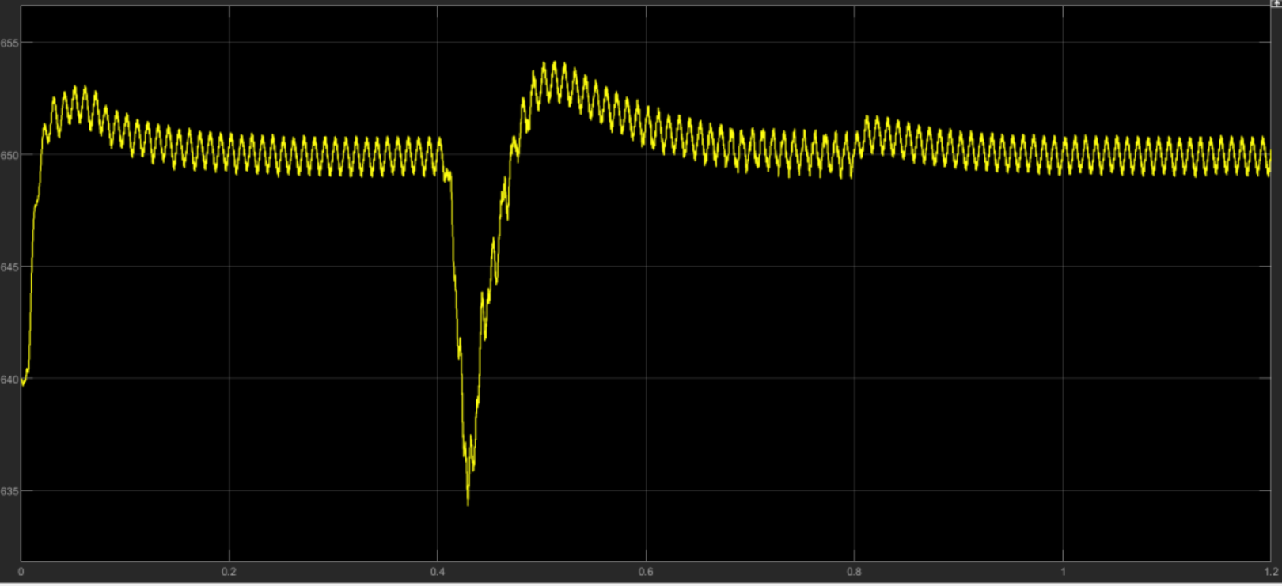Click the 0.2 time-axis tick label
Screen dimensions: 1282x586
(229, 572)
